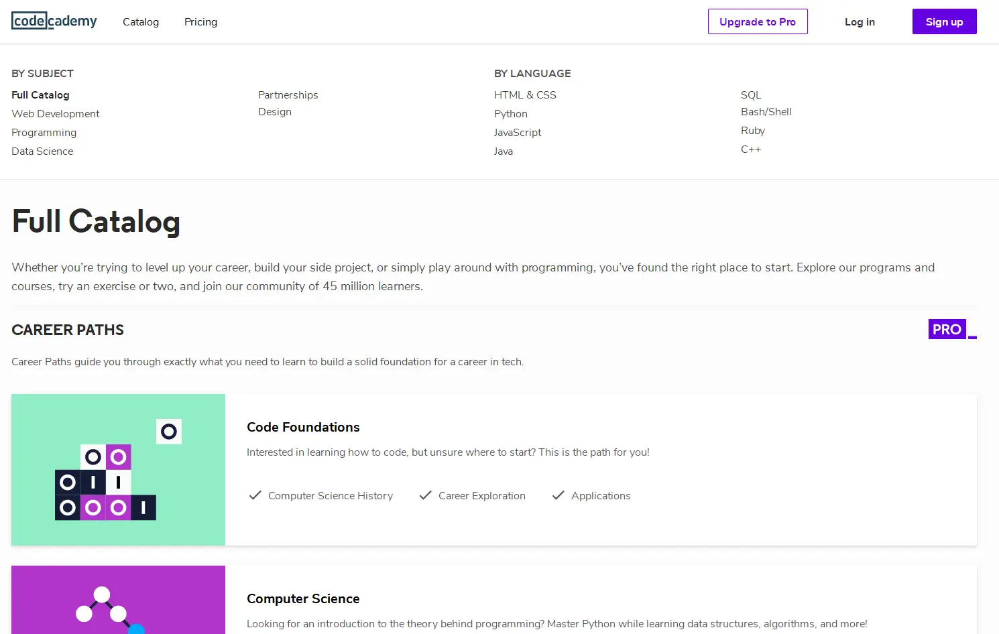Select Partnerships subject

pos(288,95)
